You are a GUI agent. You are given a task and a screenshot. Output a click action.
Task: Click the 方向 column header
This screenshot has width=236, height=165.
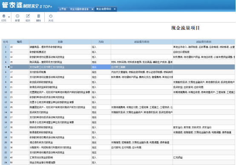pyautogui.click(x=101, y=42)
